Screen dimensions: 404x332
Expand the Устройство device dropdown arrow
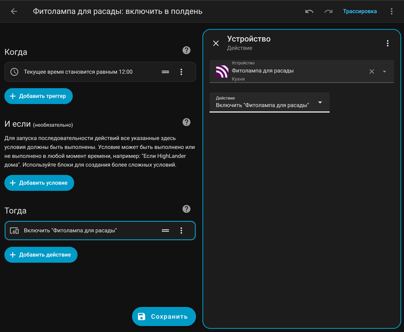385,71
